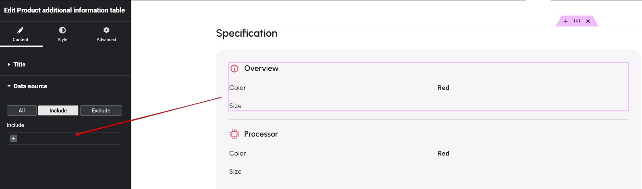Screen dimensions: 642x189
Task: Select the Include data source option
Action: (x=58, y=110)
